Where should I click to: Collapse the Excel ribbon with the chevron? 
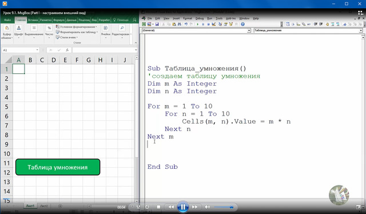pyautogui.click(x=136, y=43)
